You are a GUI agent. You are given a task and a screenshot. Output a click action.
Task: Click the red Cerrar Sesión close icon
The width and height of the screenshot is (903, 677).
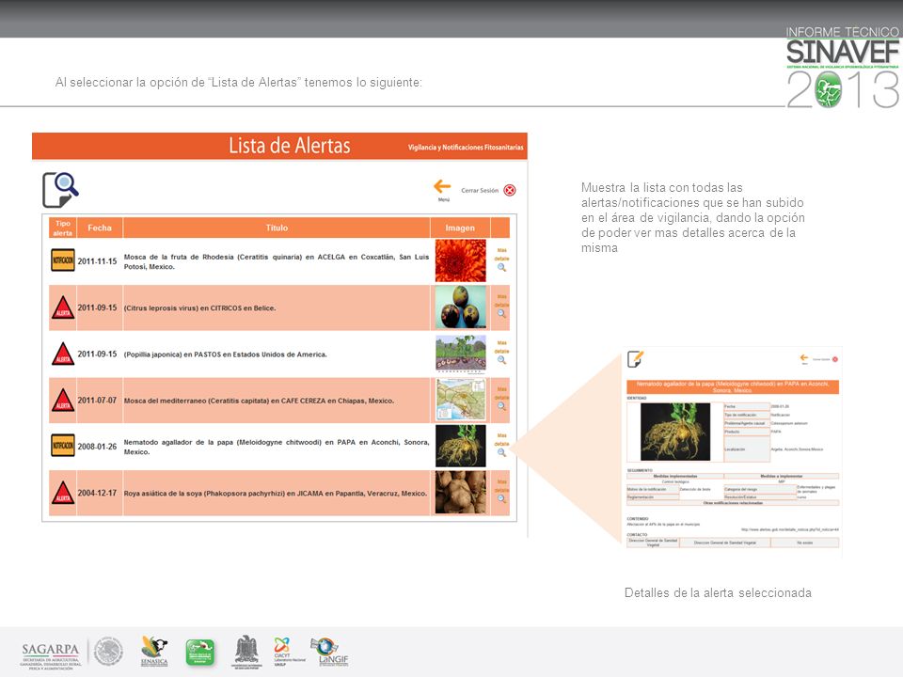click(x=510, y=191)
